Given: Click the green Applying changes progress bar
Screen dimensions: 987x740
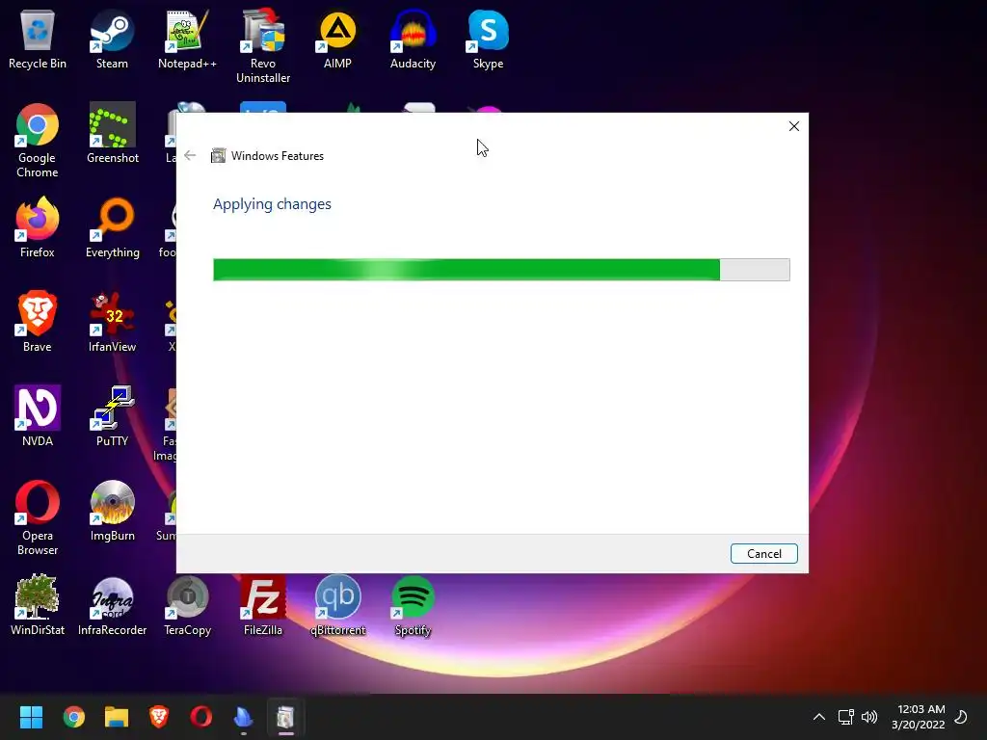Looking at the screenshot, I should 501,270.
